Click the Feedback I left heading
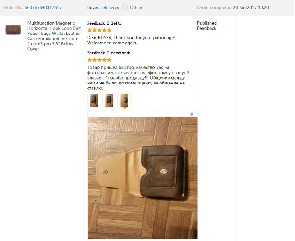Viewport: 295px width, 241px height. coord(104,23)
